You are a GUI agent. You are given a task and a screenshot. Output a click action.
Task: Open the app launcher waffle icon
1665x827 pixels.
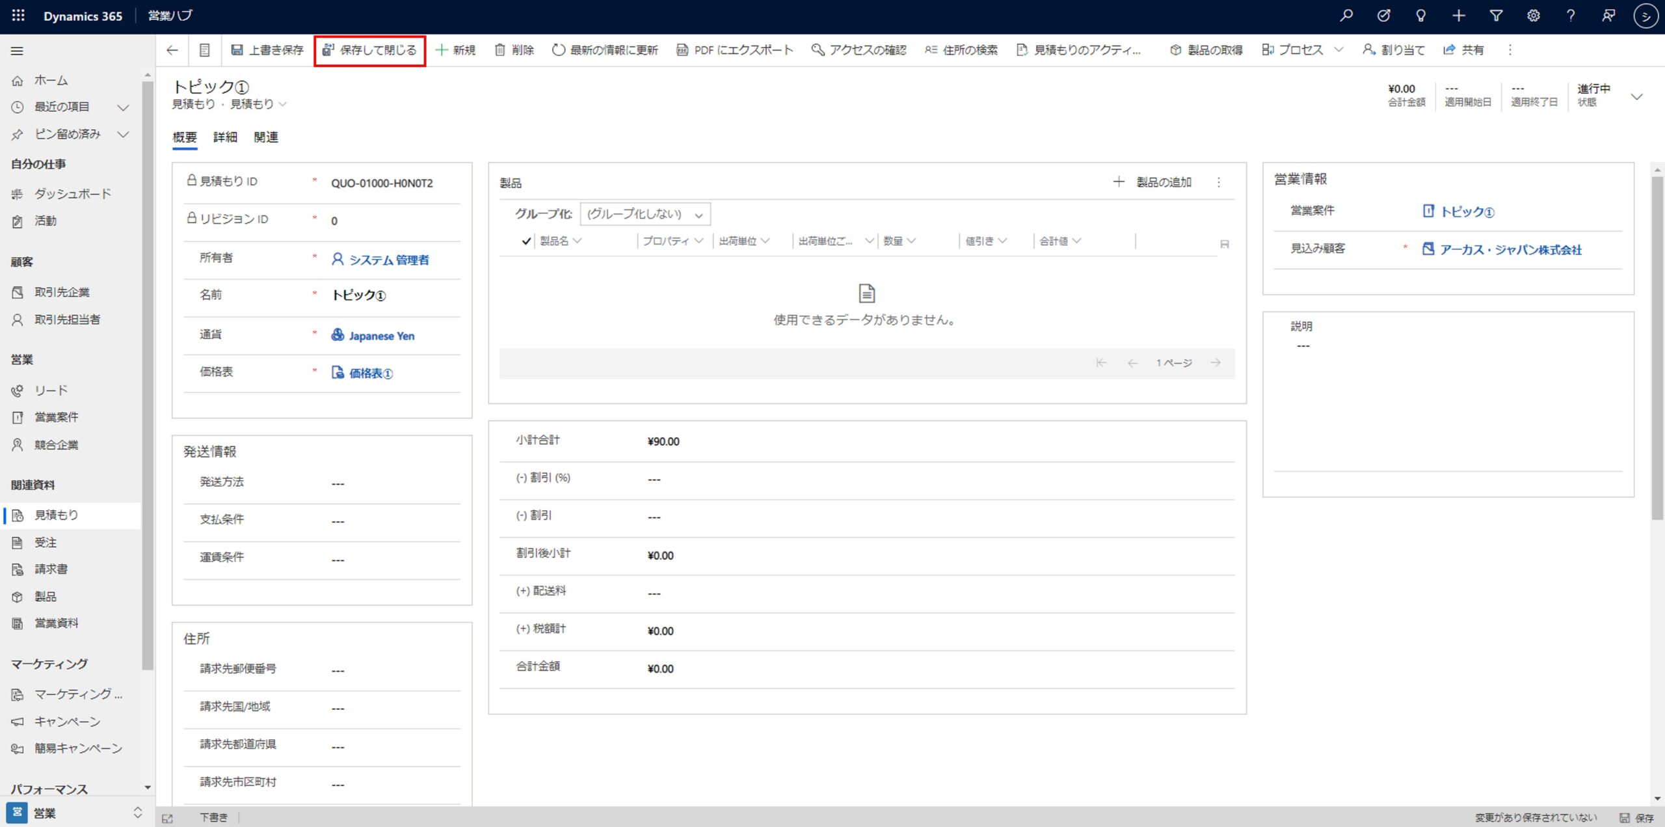click(18, 16)
